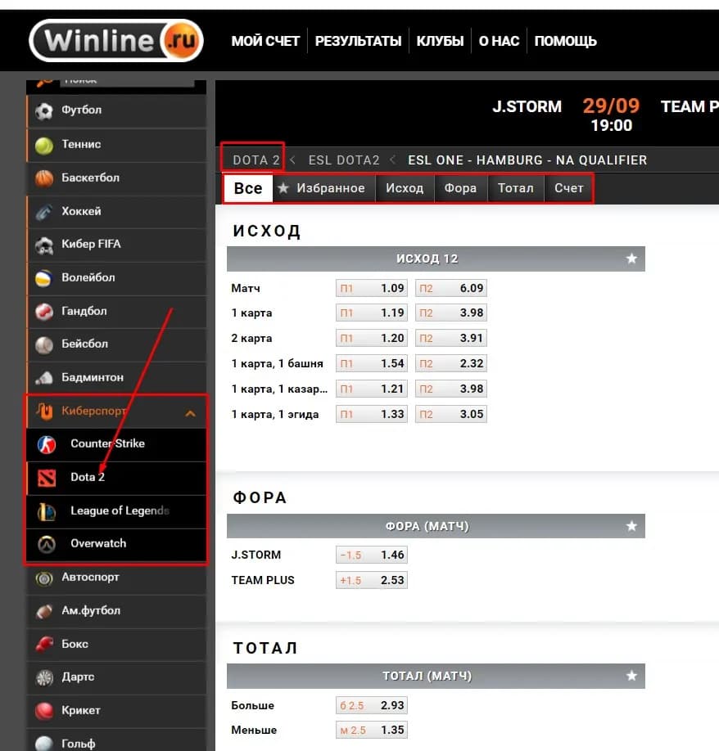Select the Все tab
719x751 pixels.
click(x=248, y=188)
